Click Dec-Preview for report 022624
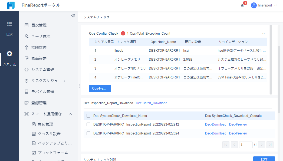 click(x=238, y=133)
